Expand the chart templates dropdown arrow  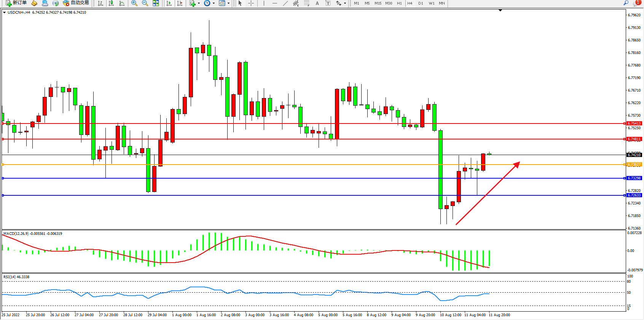(x=228, y=3)
